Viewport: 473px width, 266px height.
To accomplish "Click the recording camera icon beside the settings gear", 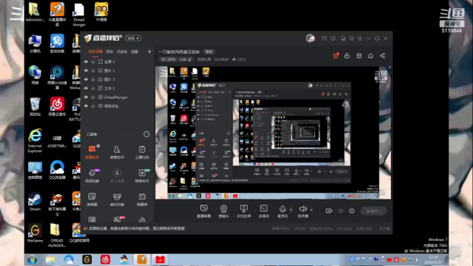I will [329, 211].
